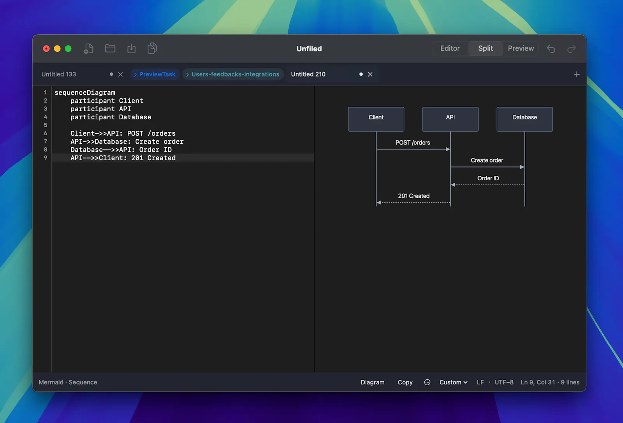Viewport: 623px width, 423px height.
Task: Click the Database participant box in preview
Action: tap(524, 119)
